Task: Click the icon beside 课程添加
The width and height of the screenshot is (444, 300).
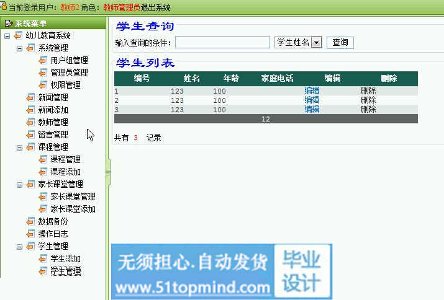Action: pyautogui.click(x=43, y=172)
